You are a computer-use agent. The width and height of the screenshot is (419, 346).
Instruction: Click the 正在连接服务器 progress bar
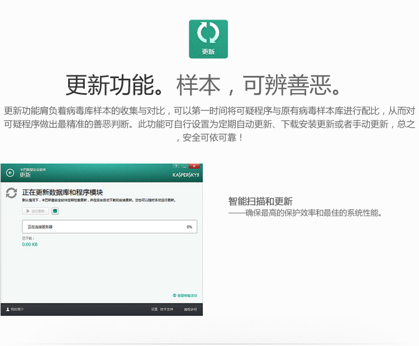click(x=109, y=227)
